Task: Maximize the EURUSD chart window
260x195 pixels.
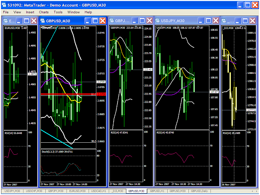Action: 27,21
